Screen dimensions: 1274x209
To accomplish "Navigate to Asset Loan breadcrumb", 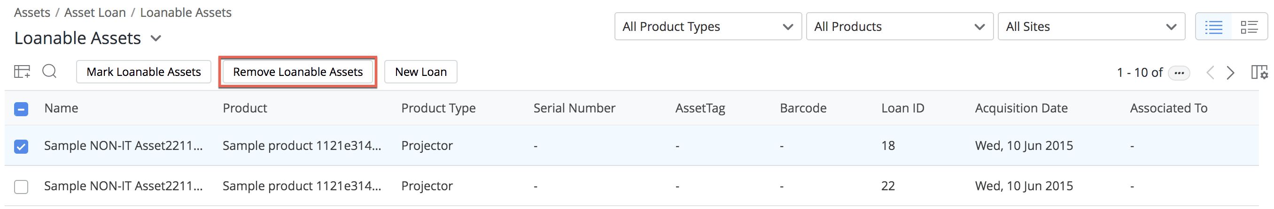I will 95,12.
